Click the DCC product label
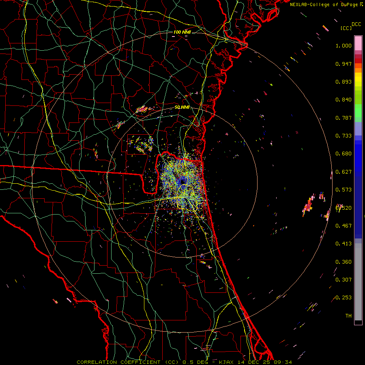Viewport: 365px width, 365px height. 356,24
